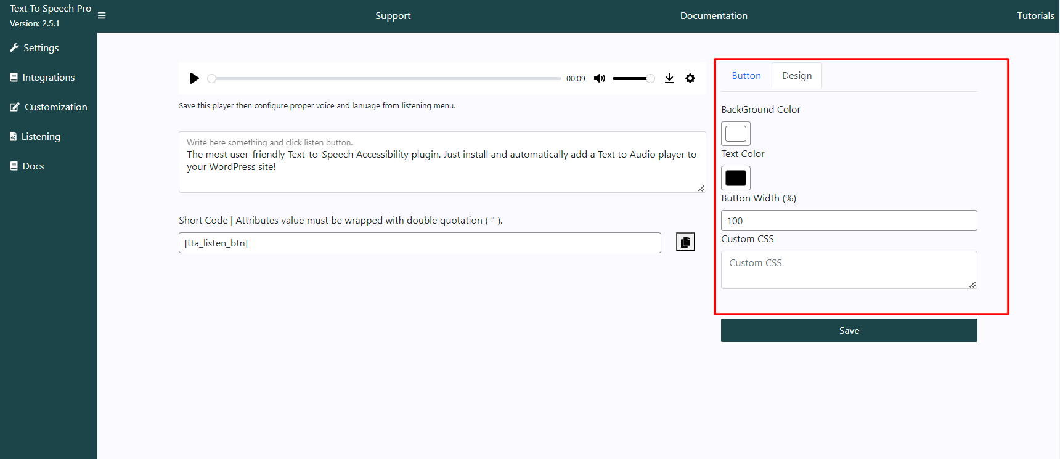This screenshot has height=459, width=1060.
Task: Click the Settings wrench icon in sidebar
Action: coord(14,47)
